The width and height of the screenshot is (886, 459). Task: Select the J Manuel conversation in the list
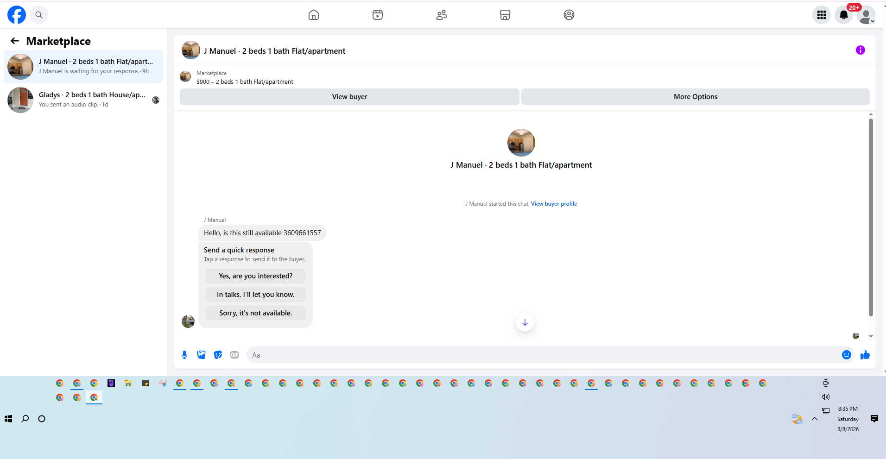pos(83,67)
